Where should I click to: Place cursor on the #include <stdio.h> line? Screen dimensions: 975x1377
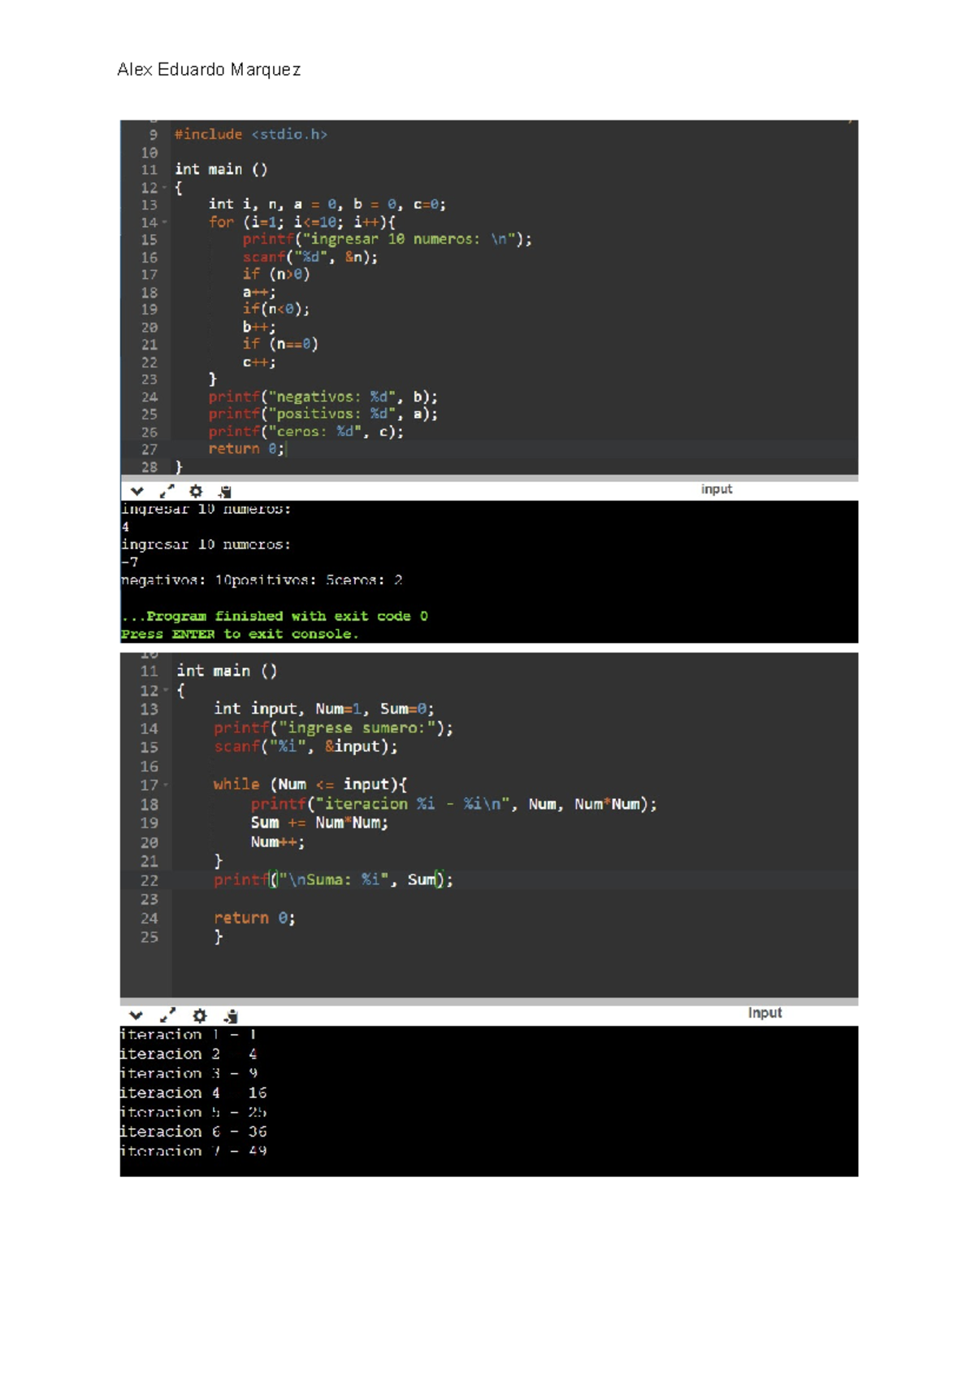(250, 135)
